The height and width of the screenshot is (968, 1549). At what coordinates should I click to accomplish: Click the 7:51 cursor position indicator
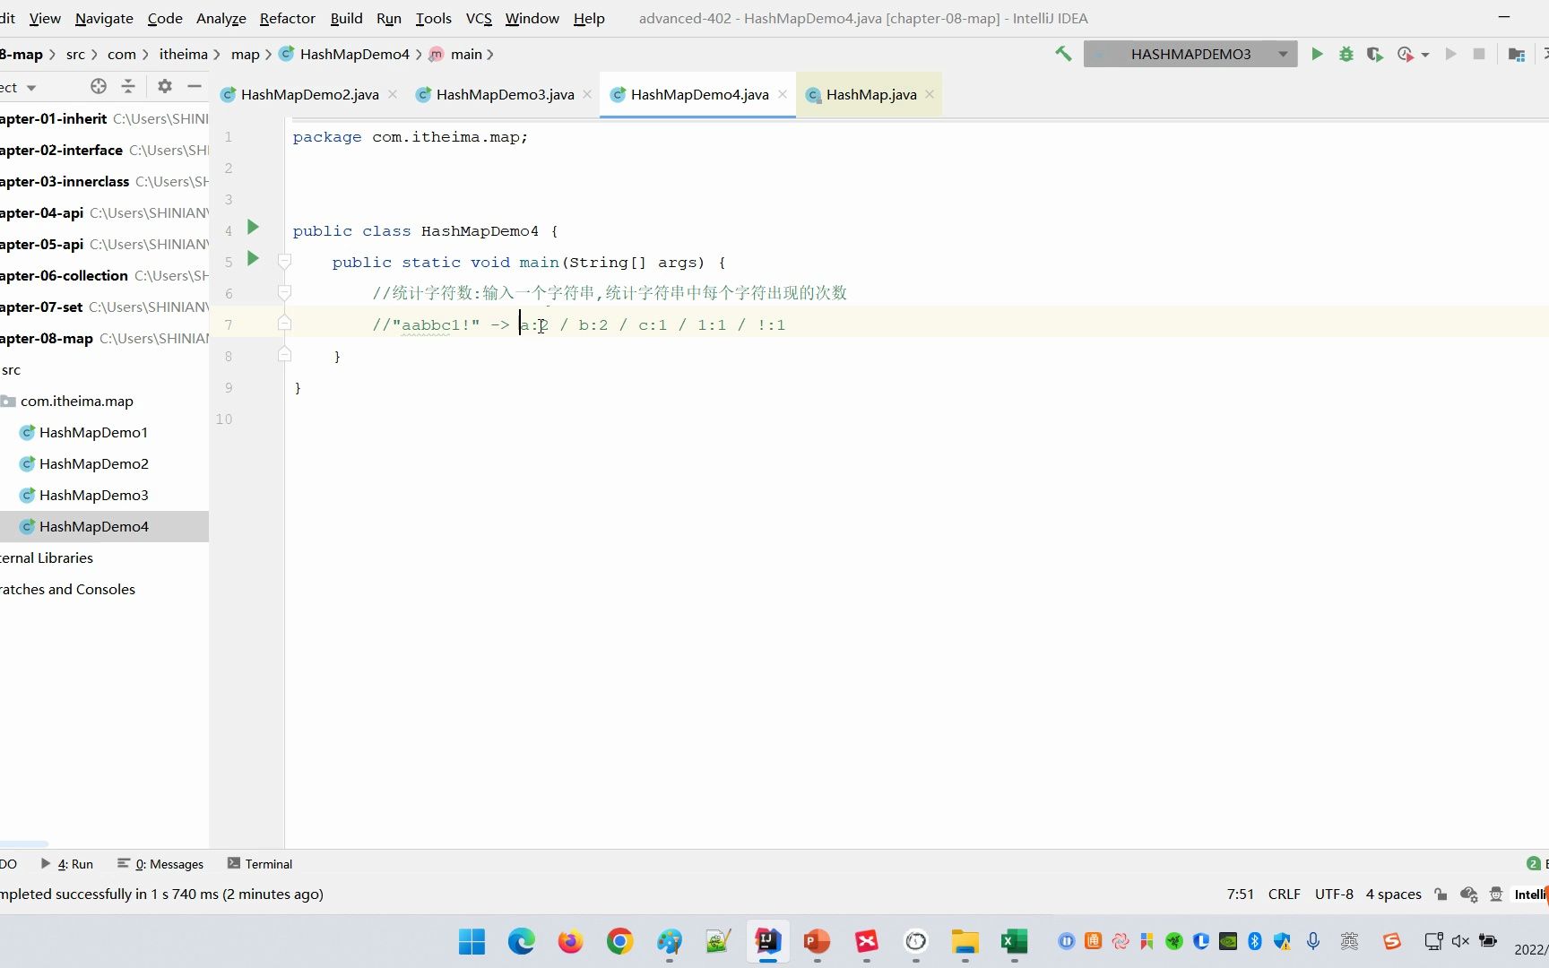[x=1240, y=895]
